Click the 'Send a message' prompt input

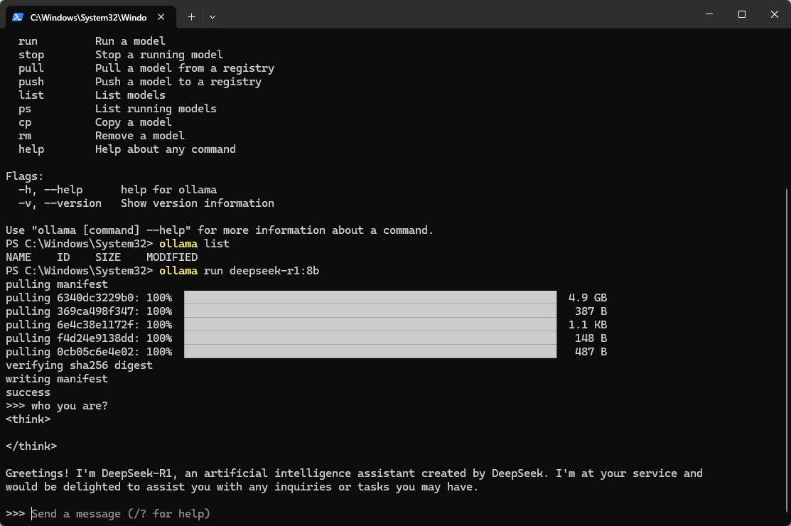pos(121,514)
